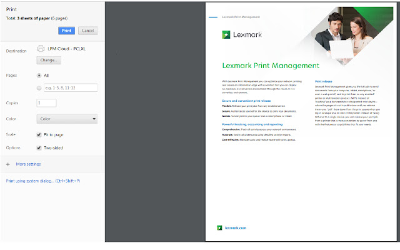Open the Color dropdown menu
The height and width of the screenshot is (250, 400).
[67, 118]
